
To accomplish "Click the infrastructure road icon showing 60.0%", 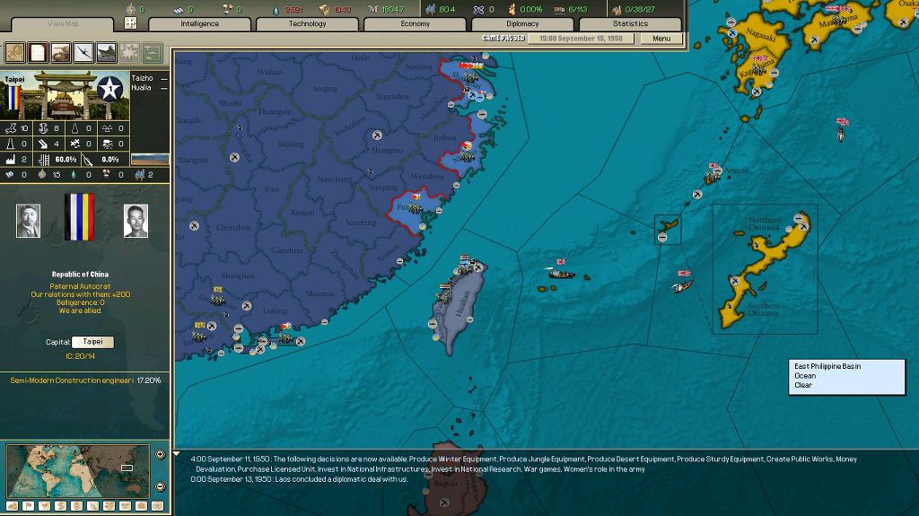I will (43, 159).
